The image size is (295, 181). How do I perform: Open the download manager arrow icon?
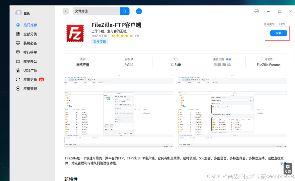coord(139,11)
